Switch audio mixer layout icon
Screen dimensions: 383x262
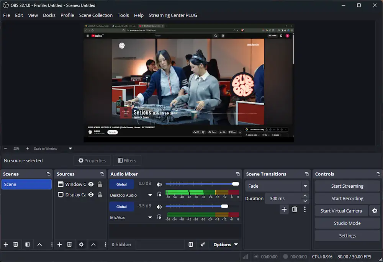coord(191,244)
